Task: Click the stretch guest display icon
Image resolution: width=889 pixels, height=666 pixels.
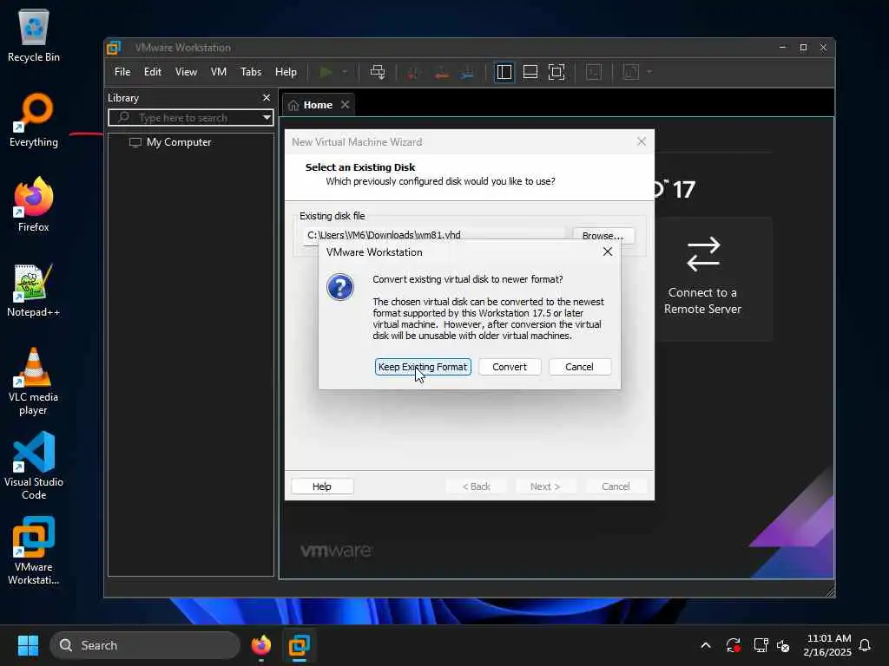Action: (x=631, y=72)
